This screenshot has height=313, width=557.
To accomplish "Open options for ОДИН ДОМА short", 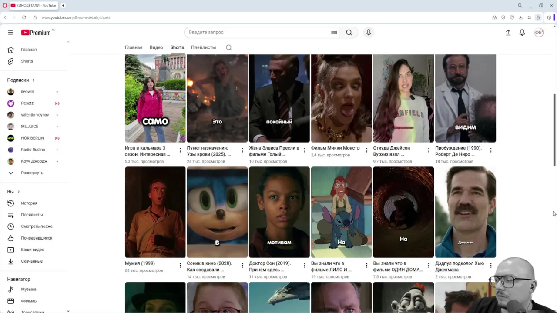I will (429, 266).
